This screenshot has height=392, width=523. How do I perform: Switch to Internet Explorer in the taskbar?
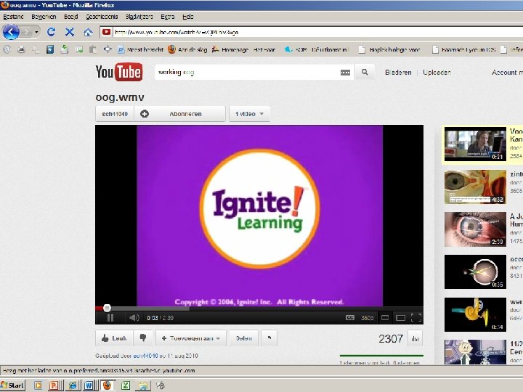click(72, 385)
